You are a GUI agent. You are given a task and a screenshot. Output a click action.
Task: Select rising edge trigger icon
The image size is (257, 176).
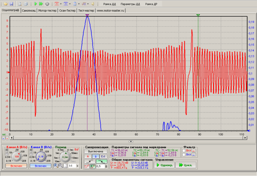(90, 162)
